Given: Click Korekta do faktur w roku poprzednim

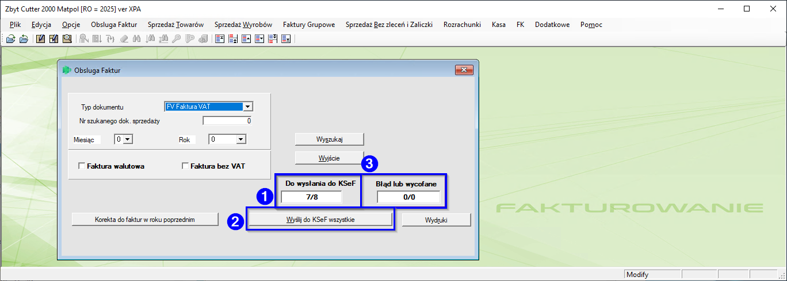Looking at the screenshot, I should pos(145,220).
